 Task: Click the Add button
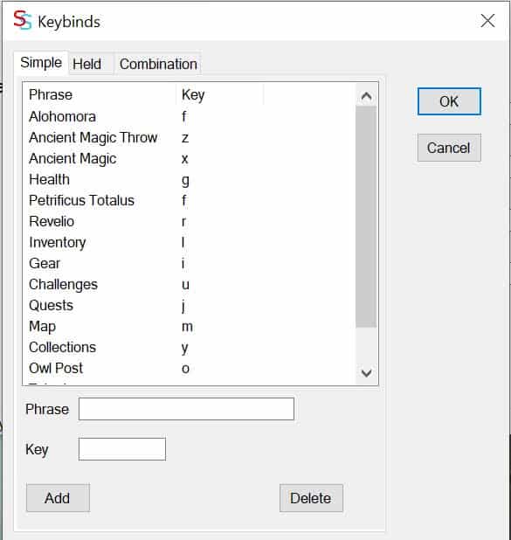pyautogui.click(x=58, y=498)
